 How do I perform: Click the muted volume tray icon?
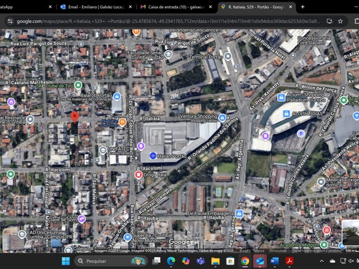pos(351,261)
